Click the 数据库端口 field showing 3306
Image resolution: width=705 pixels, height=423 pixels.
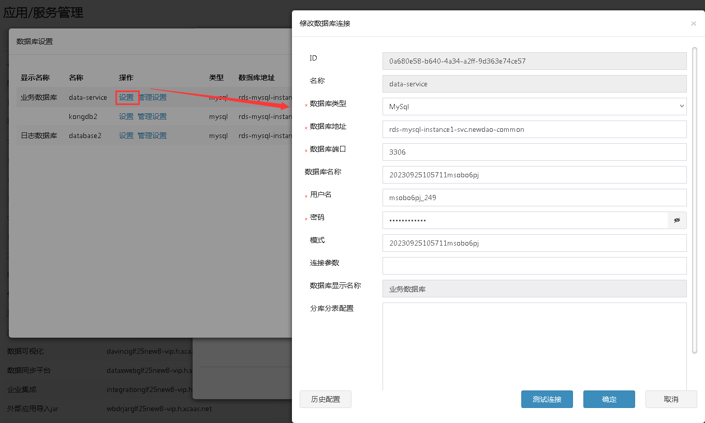tap(534, 152)
